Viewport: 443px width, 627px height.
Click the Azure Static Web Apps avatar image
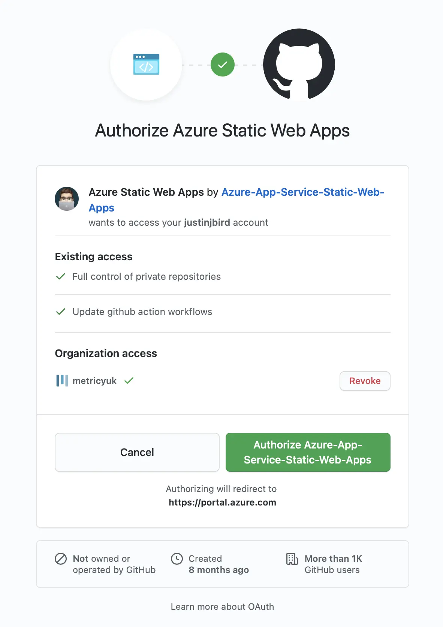pyautogui.click(x=66, y=199)
